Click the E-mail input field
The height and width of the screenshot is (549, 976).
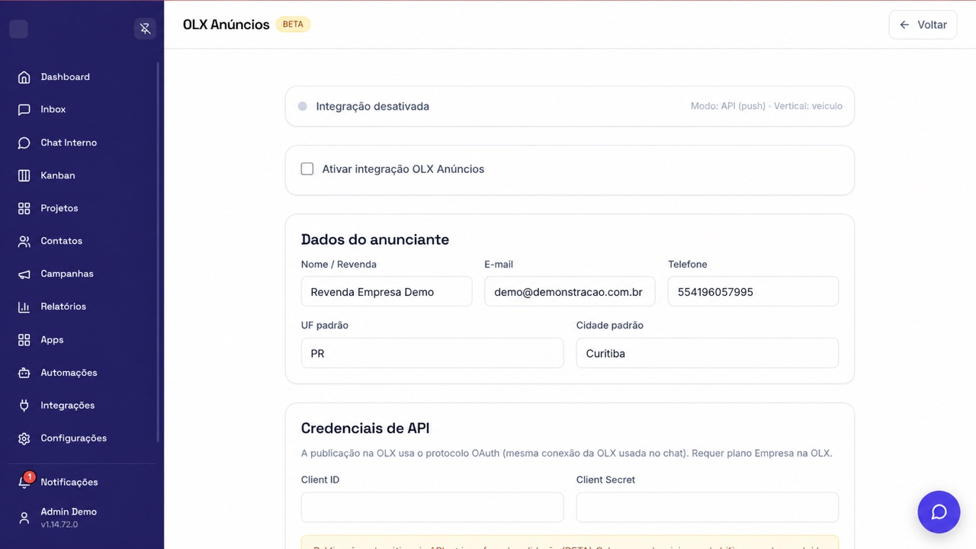570,292
